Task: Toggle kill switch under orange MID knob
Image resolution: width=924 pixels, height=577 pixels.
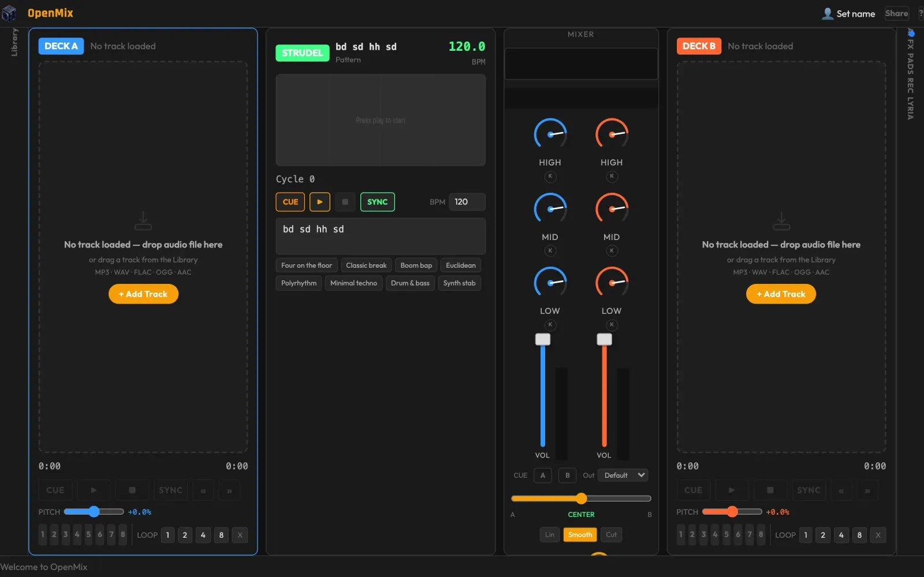Action: [612, 250]
